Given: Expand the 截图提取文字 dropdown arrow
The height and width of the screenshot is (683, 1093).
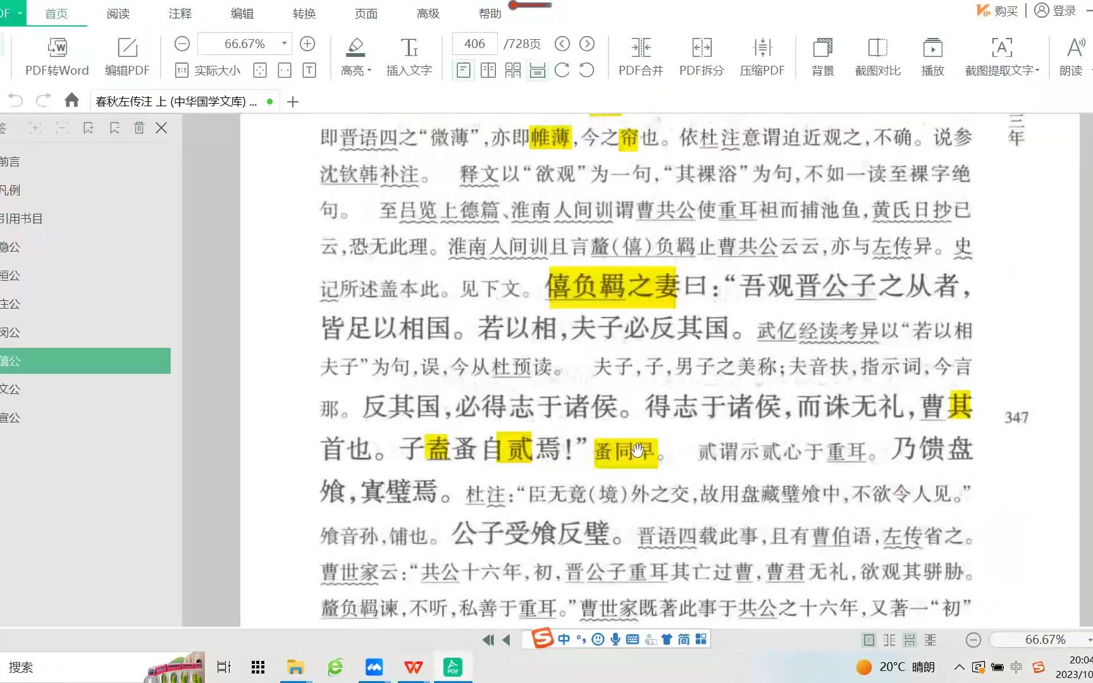Looking at the screenshot, I should click(1037, 71).
